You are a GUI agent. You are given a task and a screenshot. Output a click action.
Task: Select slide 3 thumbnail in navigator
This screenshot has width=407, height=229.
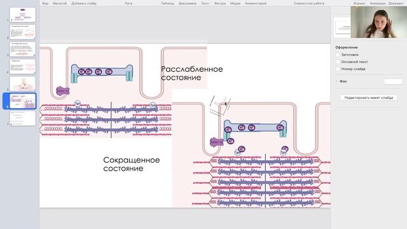[23, 49]
